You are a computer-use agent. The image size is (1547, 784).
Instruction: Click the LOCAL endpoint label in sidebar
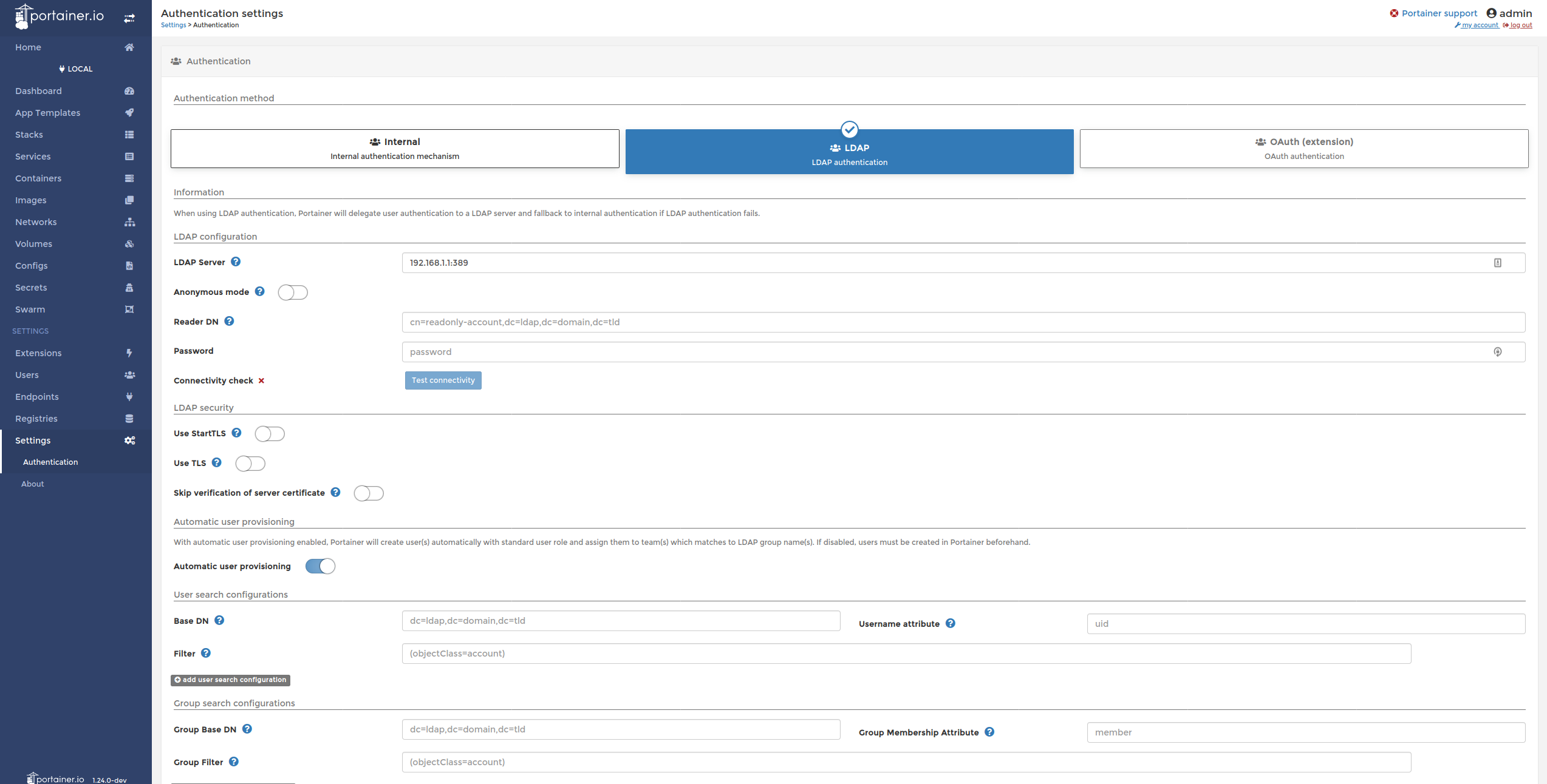point(76,69)
